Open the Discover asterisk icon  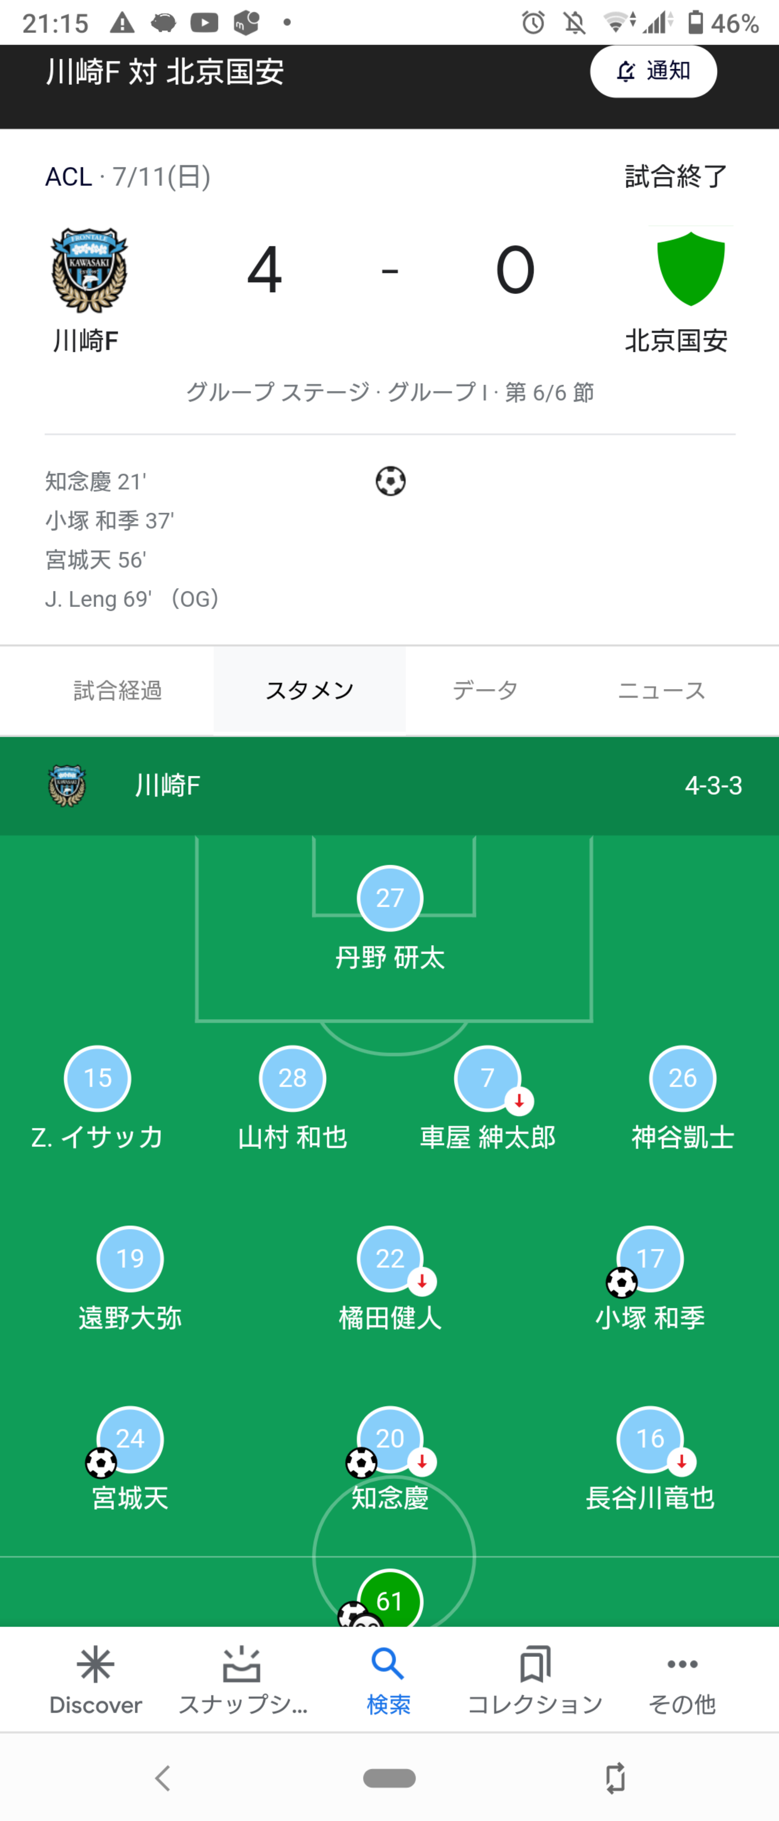(95, 1664)
